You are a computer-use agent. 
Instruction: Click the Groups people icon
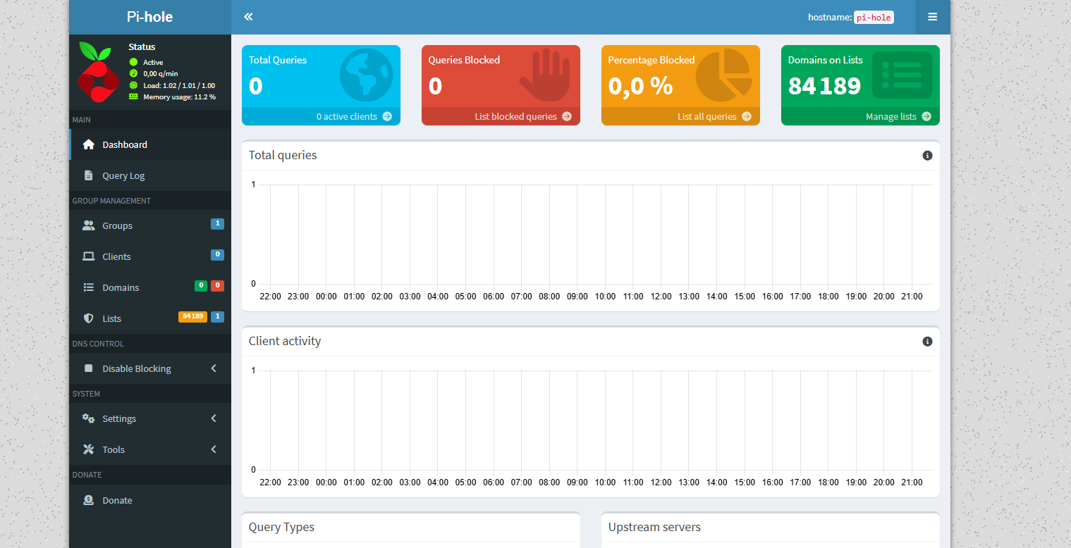click(88, 225)
